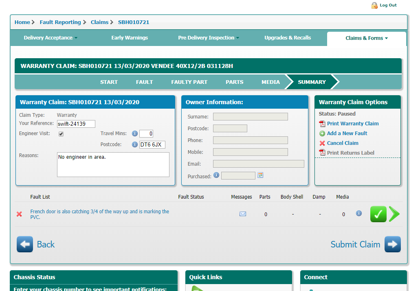Click Submit Claim text
Viewport: 420px width, 291px height.
coord(356,245)
